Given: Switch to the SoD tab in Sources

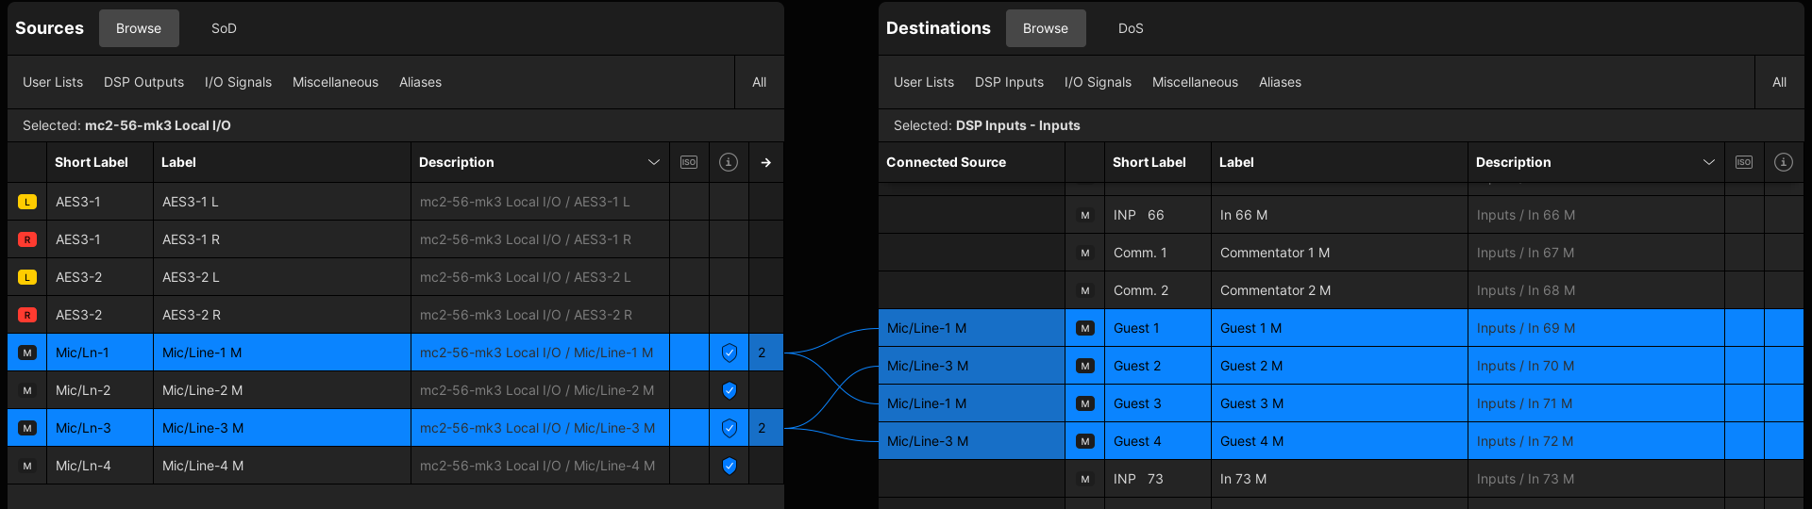Looking at the screenshot, I should coord(224,28).
